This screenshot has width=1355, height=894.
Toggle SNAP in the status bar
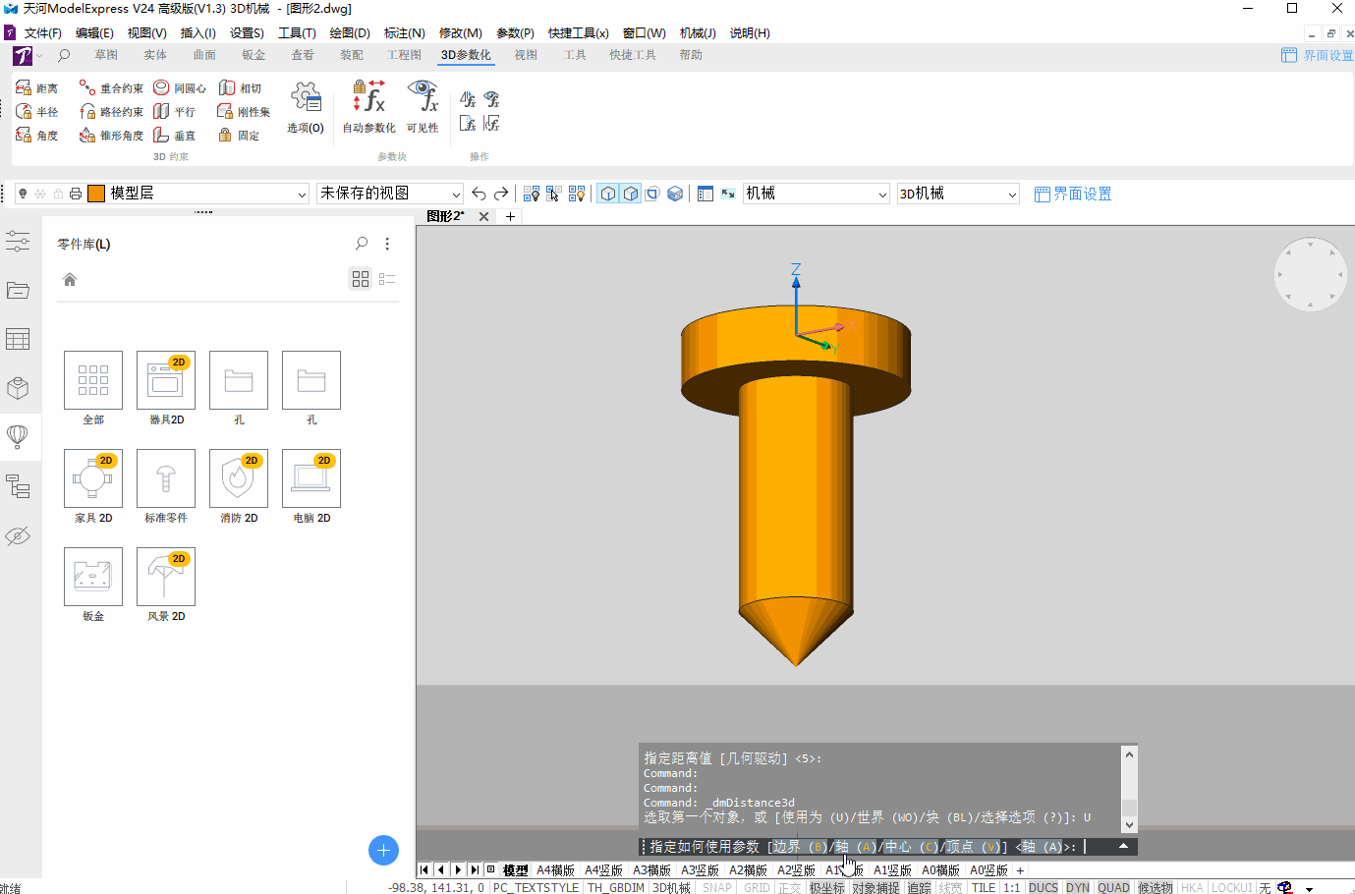click(717, 887)
